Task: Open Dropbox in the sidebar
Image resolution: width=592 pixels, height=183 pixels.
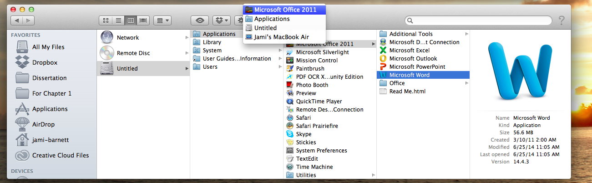Action: [52, 62]
